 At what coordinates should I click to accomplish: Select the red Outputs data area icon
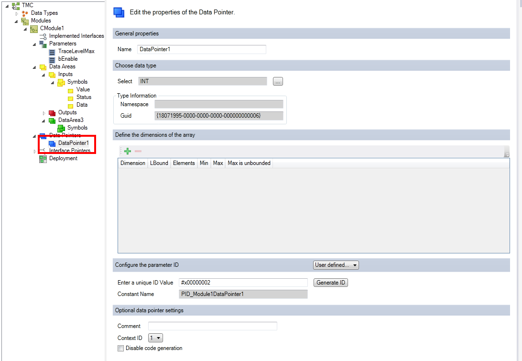click(52, 113)
